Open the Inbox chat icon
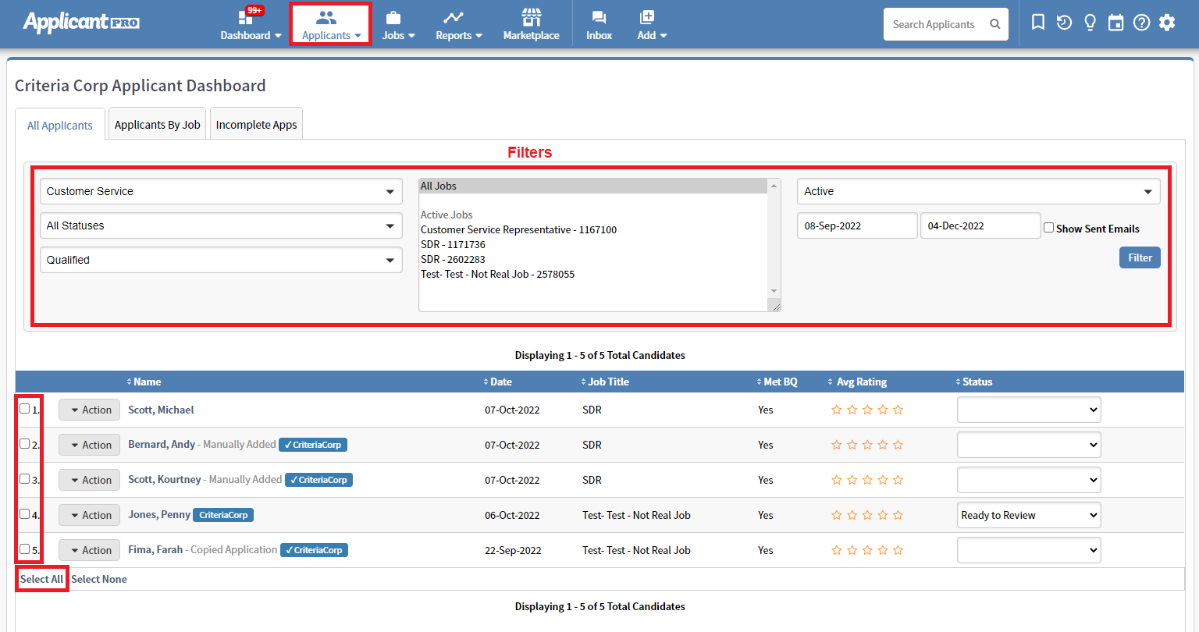This screenshot has width=1199, height=632. (x=599, y=17)
